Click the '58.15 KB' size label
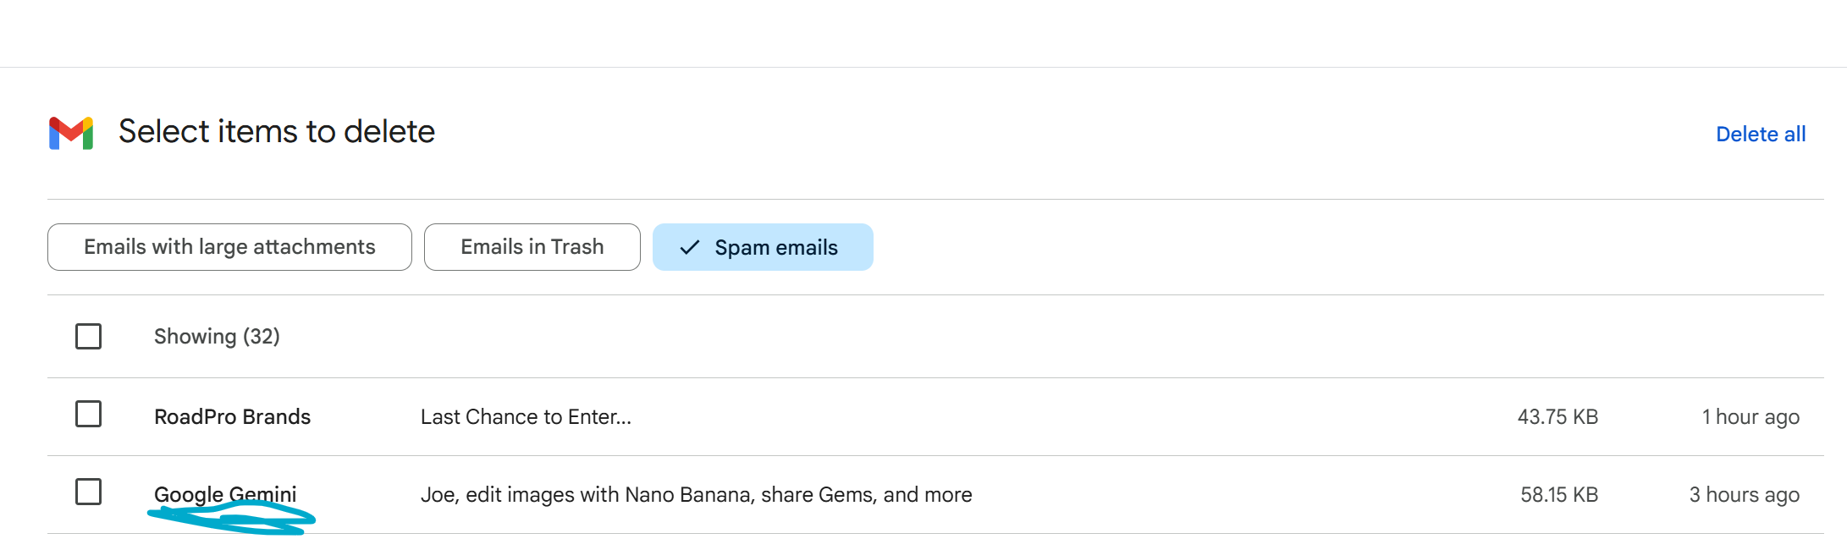1847x539 pixels. coord(1558,493)
